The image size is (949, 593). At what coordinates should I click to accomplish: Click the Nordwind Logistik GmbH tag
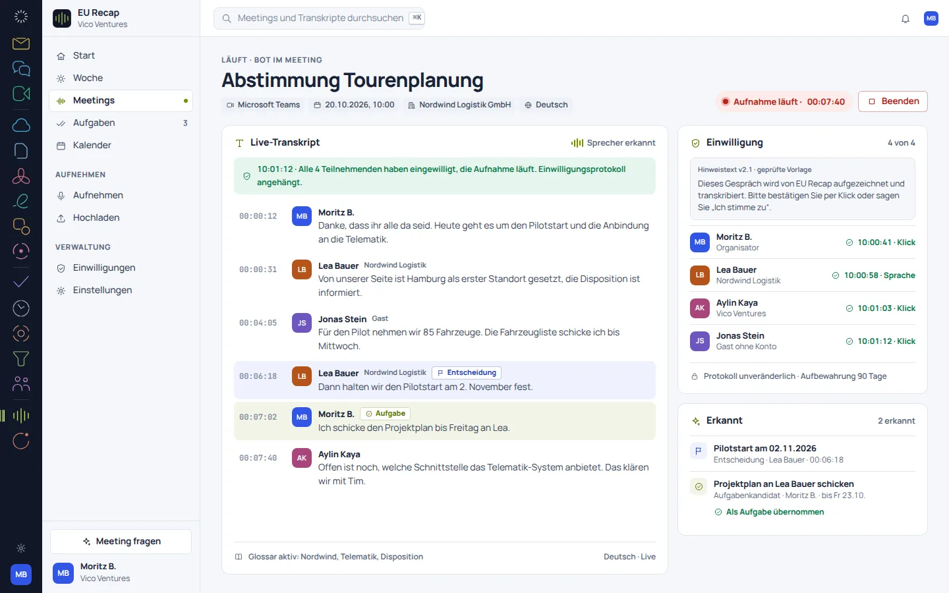(459, 105)
